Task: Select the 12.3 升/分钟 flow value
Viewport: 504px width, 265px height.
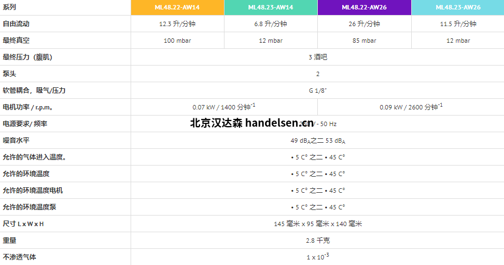Action: 177,24
